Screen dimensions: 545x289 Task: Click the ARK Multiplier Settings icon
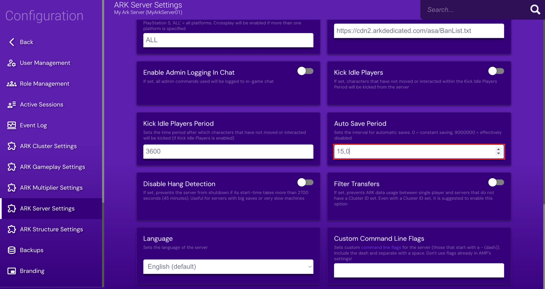coord(11,187)
